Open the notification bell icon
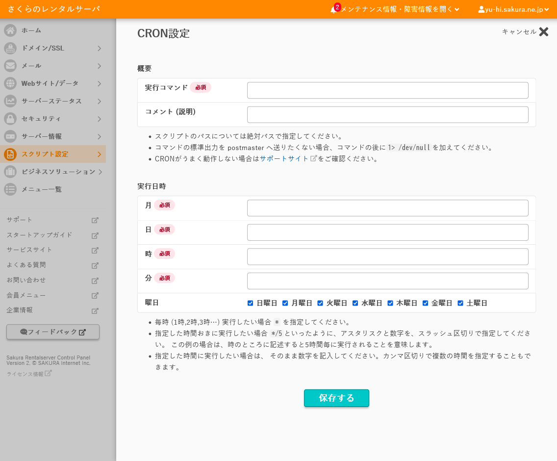This screenshot has height=461, width=557. tap(334, 9)
